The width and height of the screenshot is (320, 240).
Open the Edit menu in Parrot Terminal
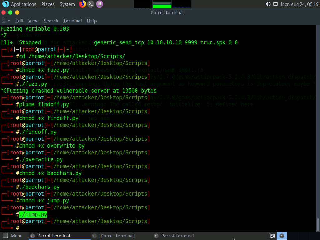pos(19,21)
